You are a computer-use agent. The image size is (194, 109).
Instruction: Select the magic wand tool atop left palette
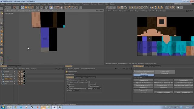click(2, 13)
